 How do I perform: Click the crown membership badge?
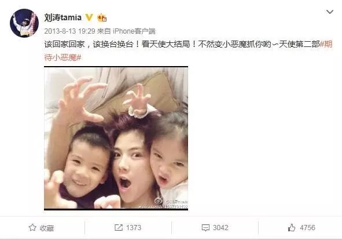[102, 17]
